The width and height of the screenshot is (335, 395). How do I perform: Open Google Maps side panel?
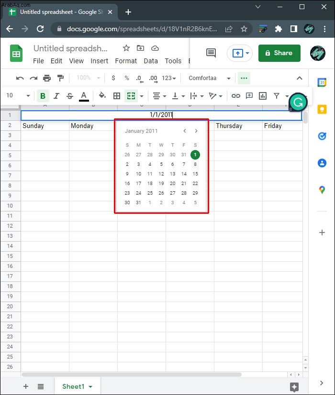tap(322, 190)
